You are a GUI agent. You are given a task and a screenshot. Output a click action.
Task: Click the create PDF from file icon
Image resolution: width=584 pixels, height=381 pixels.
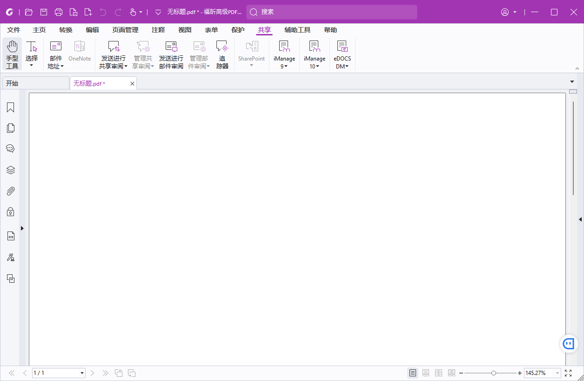click(74, 12)
